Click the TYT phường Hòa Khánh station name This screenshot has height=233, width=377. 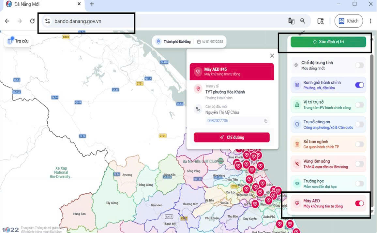pos(225,92)
